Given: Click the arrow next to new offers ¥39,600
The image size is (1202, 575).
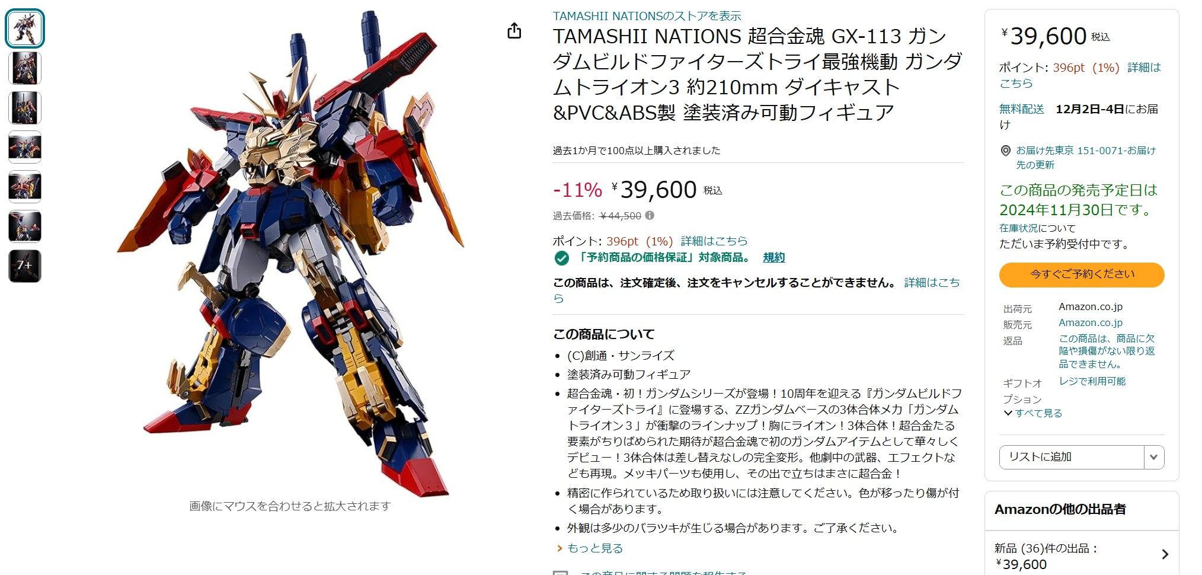Looking at the screenshot, I should (1165, 554).
